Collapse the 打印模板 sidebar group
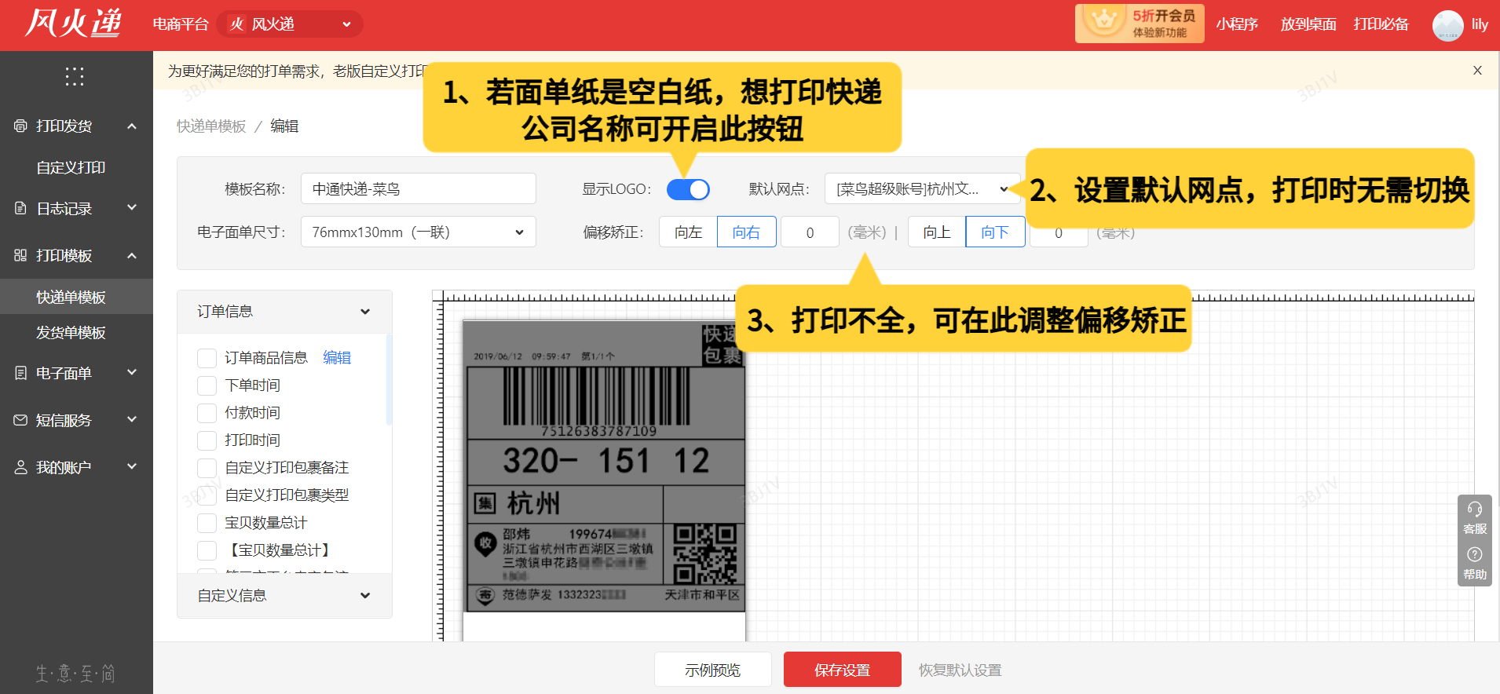Image resolution: width=1500 pixels, height=694 pixels. coord(132,255)
